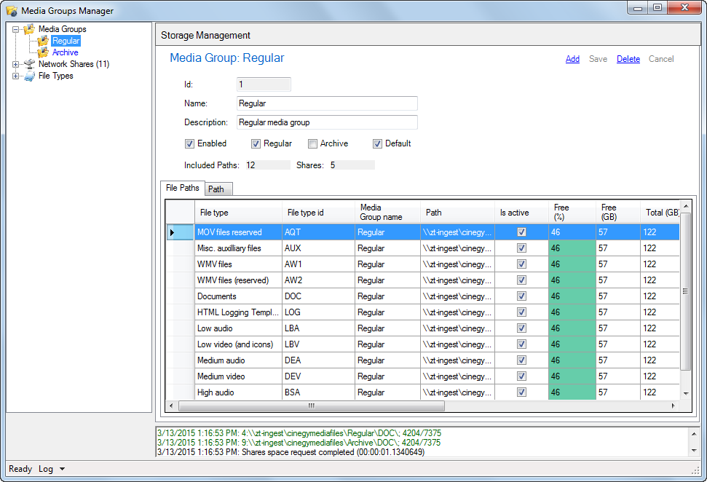The image size is (707, 482).
Task: Click the Media Groups Manager title icon
Action: click(x=11, y=10)
